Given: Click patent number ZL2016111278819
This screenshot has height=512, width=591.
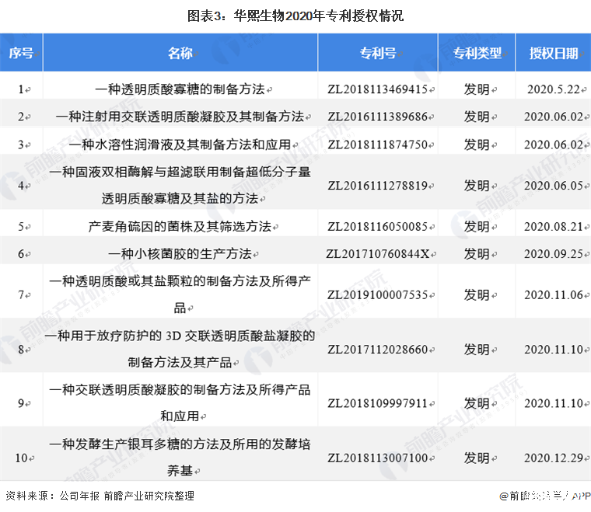Looking at the screenshot, I should [378, 186].
